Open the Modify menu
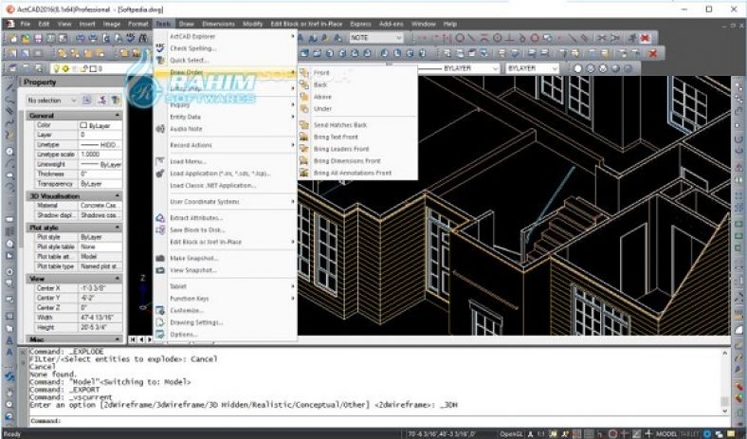The height and width of the screenshot is (439, 747). pyautogui.click(x=252, y=24)
